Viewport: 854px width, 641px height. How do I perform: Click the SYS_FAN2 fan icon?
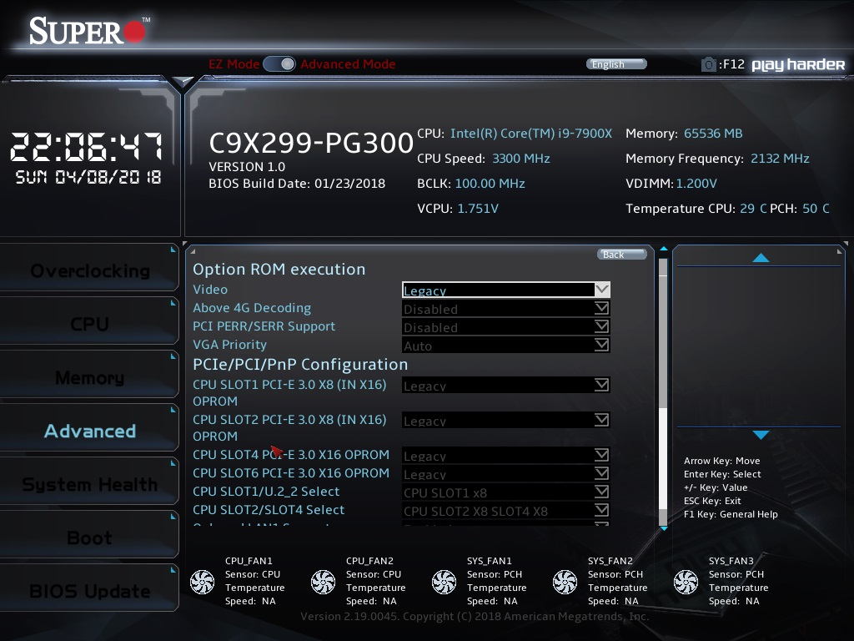click(x=565, y=582)
